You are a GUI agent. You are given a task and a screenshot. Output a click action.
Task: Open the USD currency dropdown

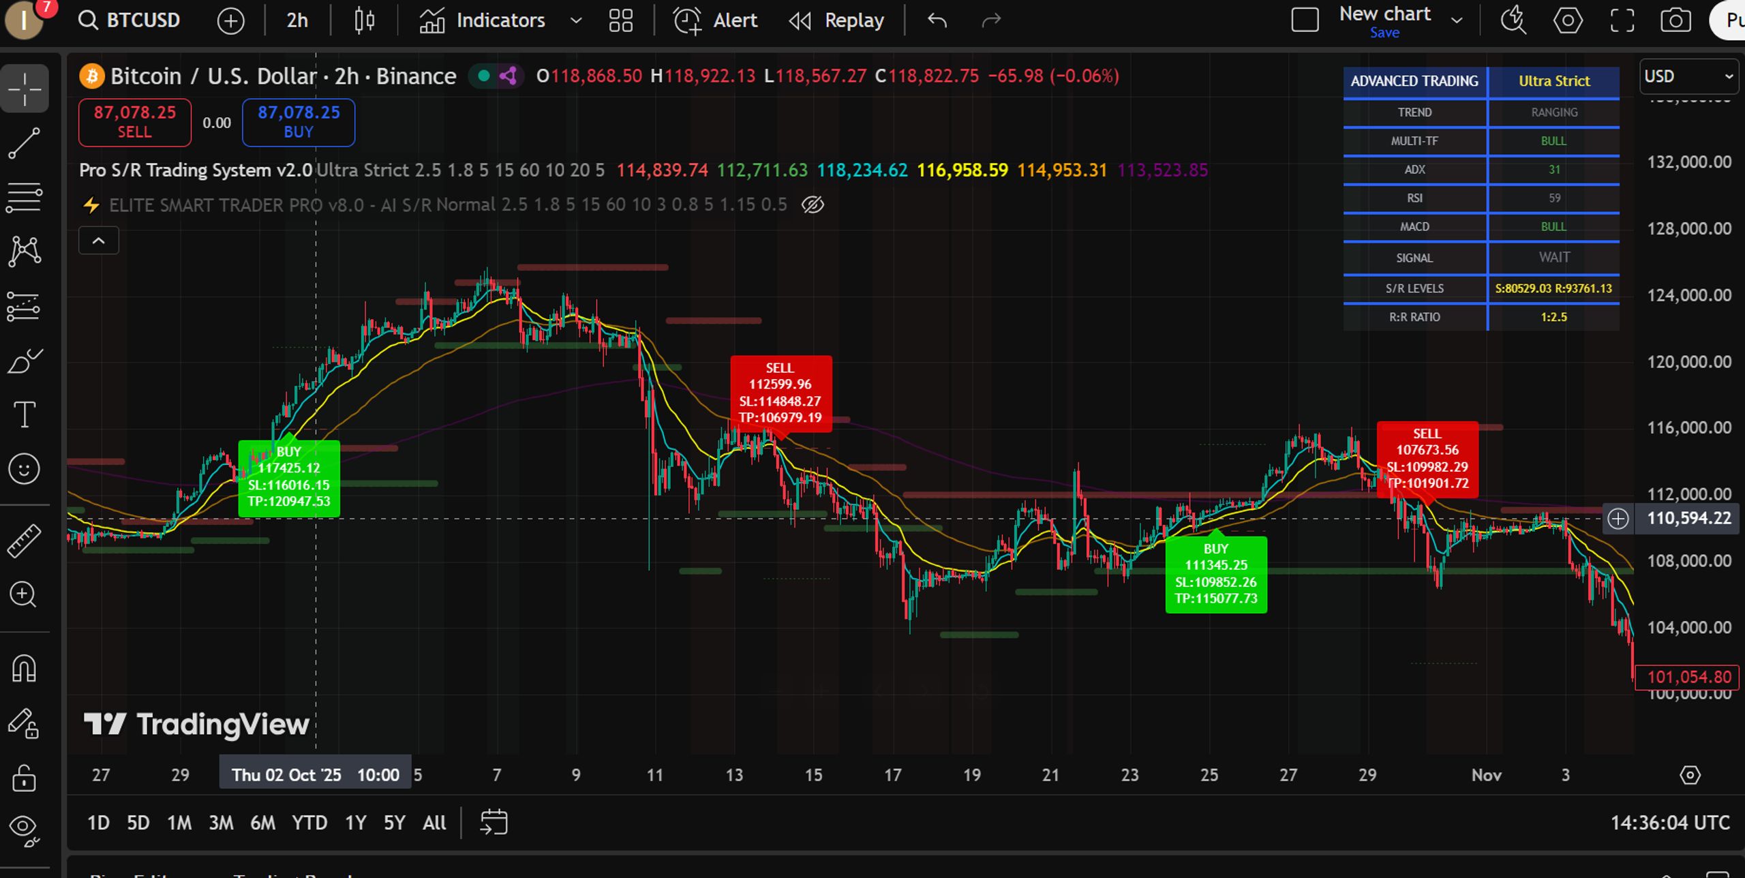[1689, 76]
